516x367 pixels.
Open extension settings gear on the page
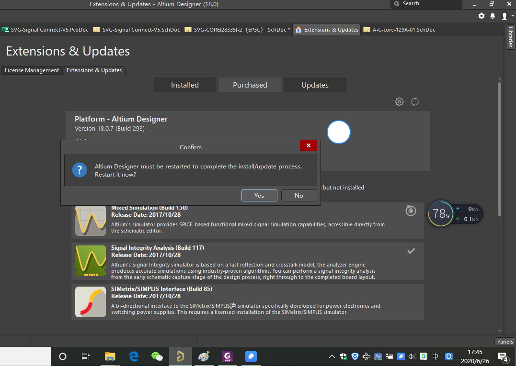(399, 102)
